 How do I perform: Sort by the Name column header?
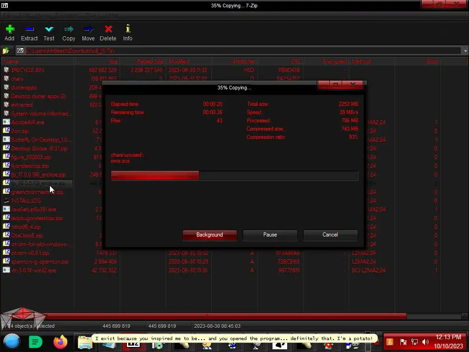click(x=38, y=61)
